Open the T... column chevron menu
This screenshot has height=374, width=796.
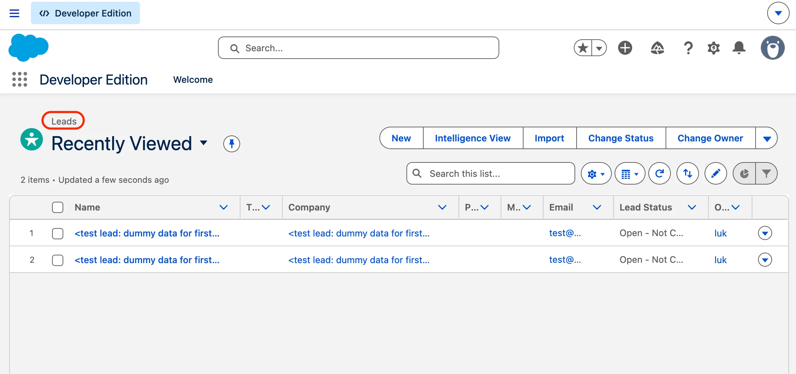[266, 207]
